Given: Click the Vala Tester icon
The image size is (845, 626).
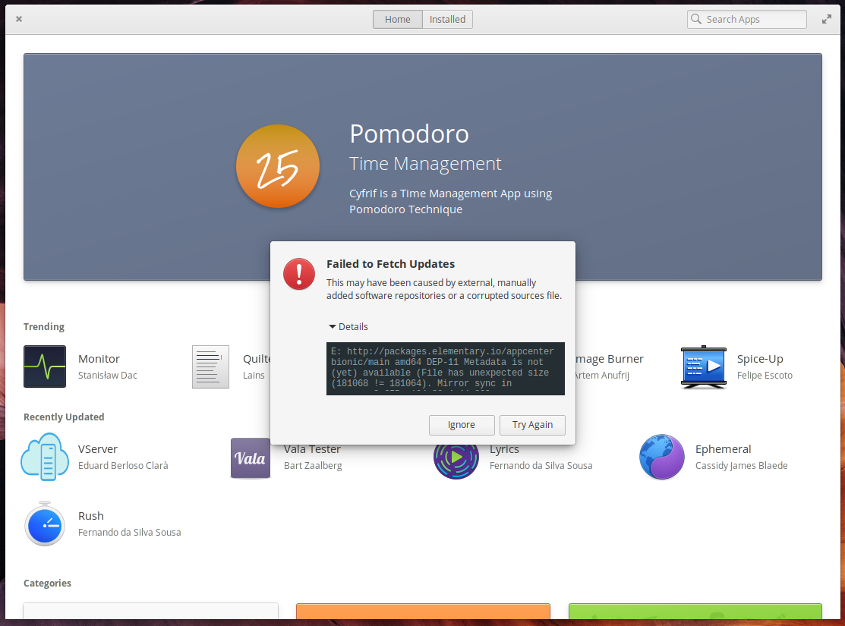Looking at the screenshot, I should tap(250, 458).
